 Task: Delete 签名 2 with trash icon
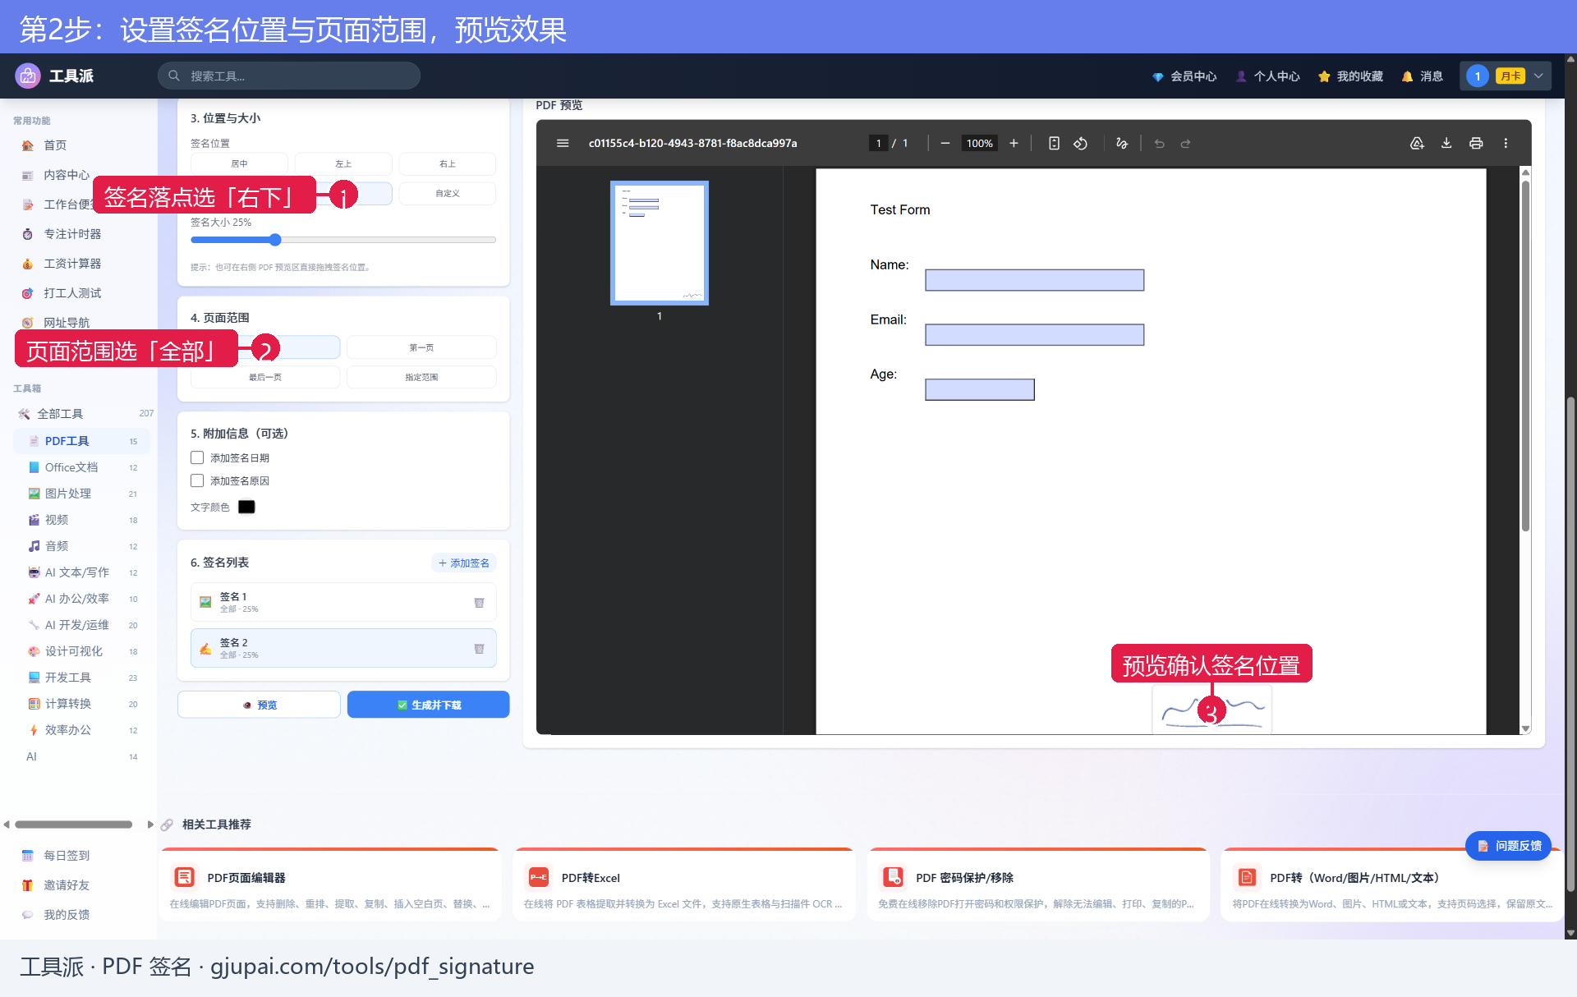479,649
